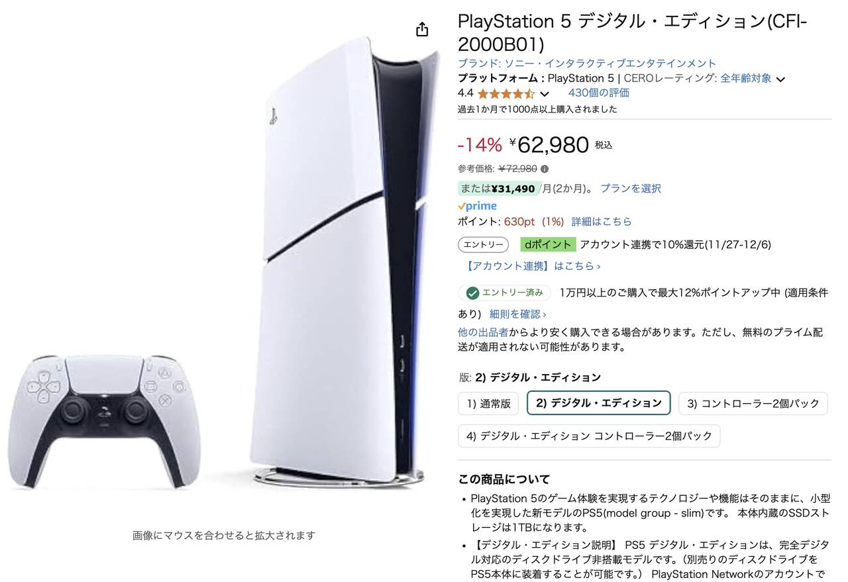Click the PlayStation 5 console product image
The image size is (848, 582).
click(344, 262)
